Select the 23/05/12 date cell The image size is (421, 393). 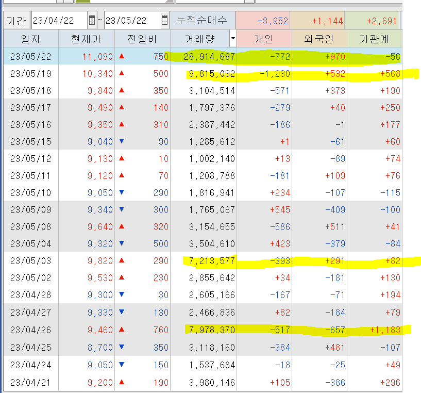(30, 159)
